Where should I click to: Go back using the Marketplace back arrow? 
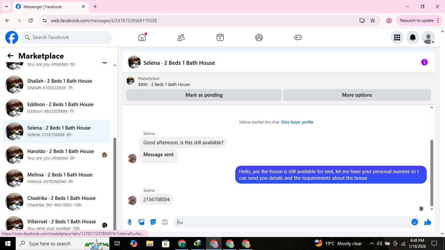(x=10, y=56)
